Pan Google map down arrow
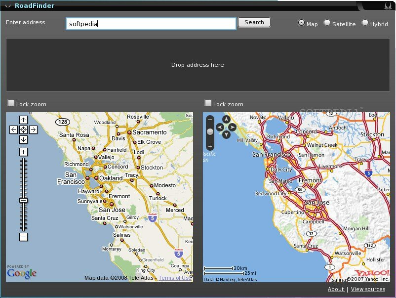 point(24,139)
